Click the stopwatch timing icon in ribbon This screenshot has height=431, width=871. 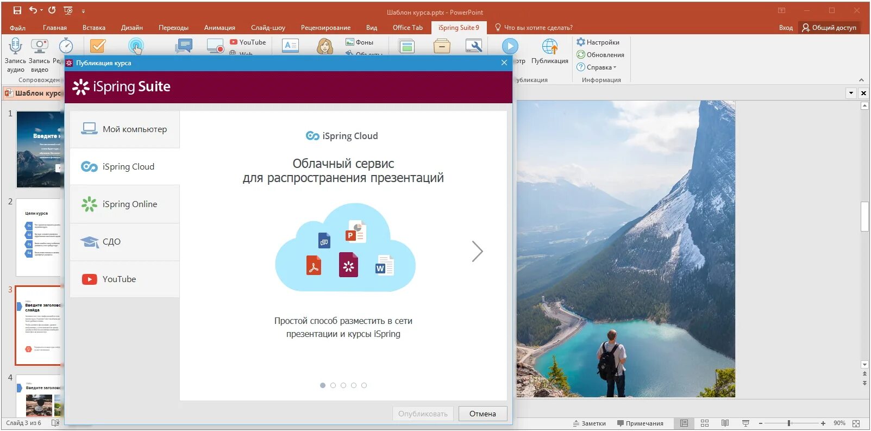pyautogui.click(x=66, y=46)
